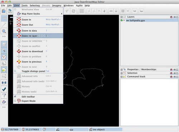
Task: Expand the Properties / Memberships panel
Action: [x=122, y=70]
